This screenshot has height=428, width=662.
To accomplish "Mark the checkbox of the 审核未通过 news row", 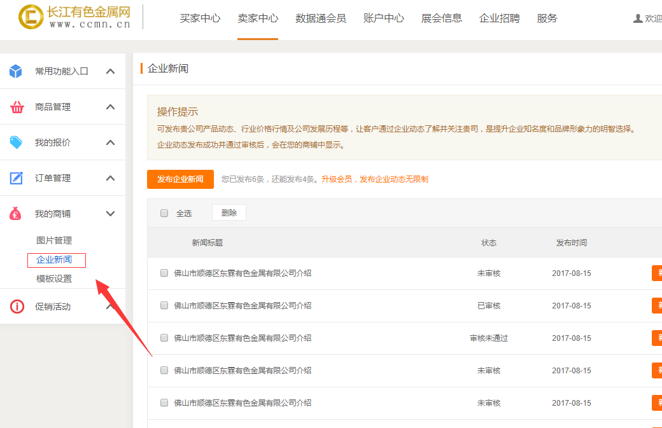I will [x=164, y=338].
